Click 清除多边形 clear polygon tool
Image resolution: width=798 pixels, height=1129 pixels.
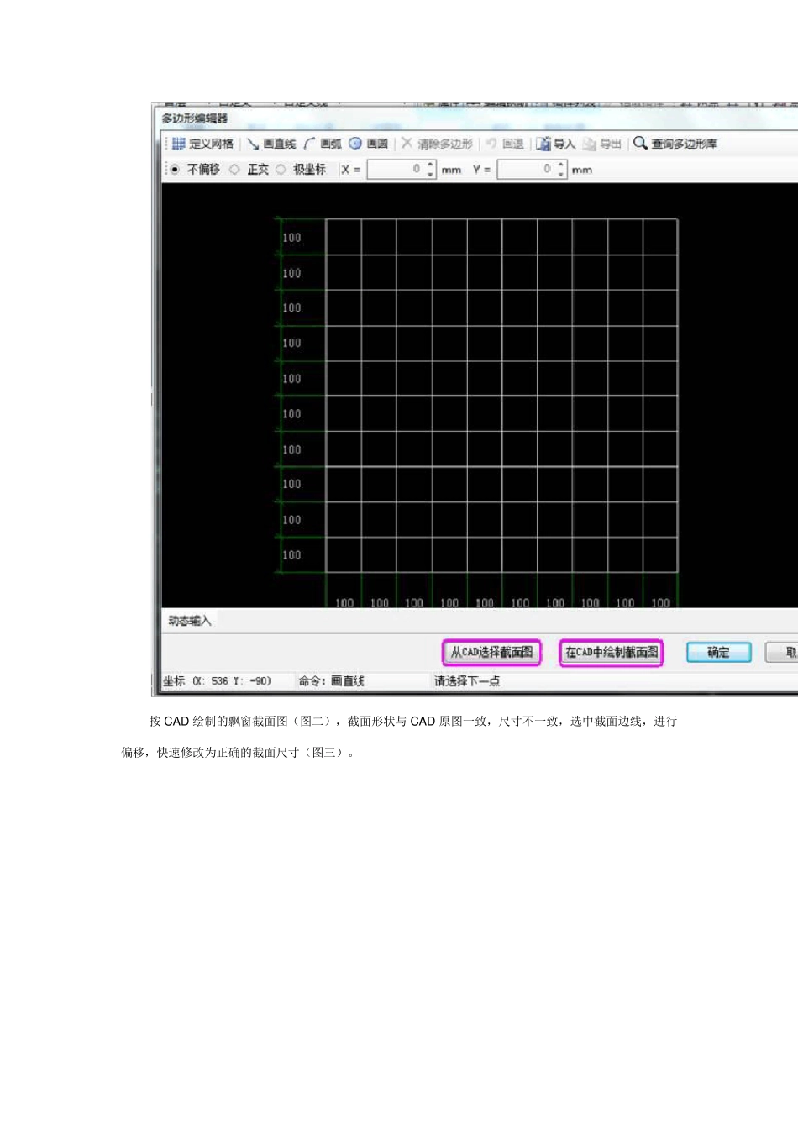coord(437,144)
